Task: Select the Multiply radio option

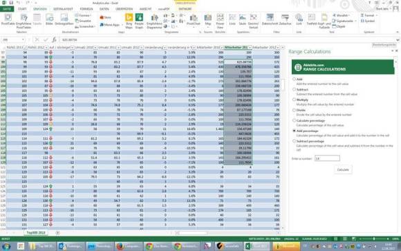Action: click(x=294, y=100)
